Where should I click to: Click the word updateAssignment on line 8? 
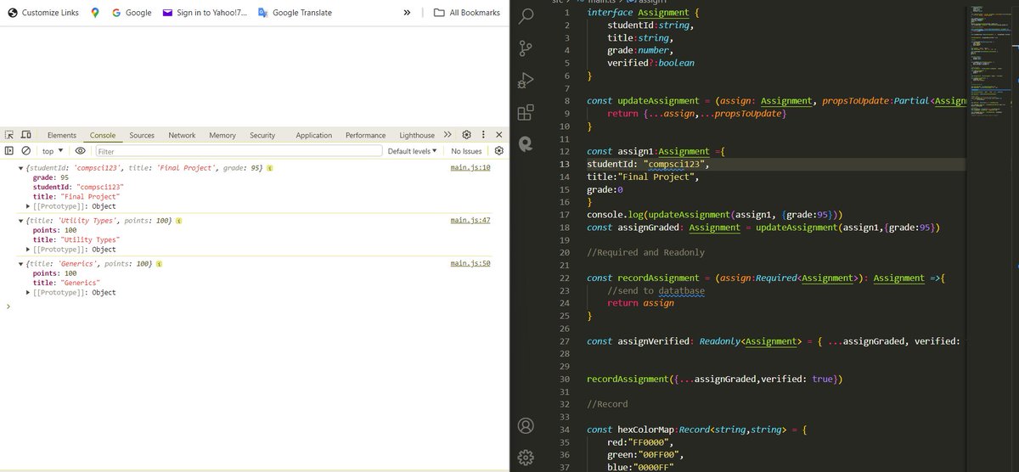658,101
